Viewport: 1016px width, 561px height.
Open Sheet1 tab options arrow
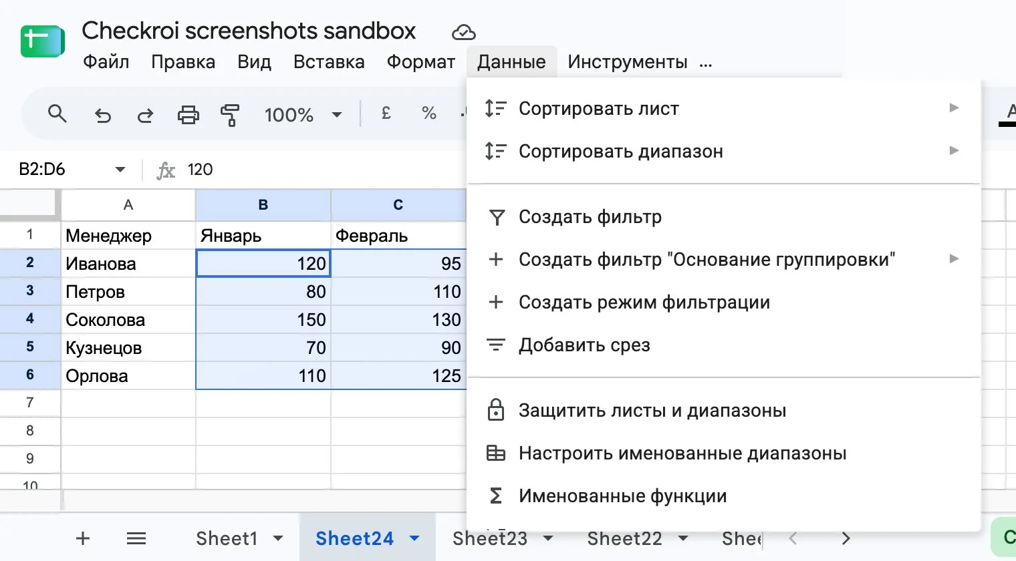point(278,538)
